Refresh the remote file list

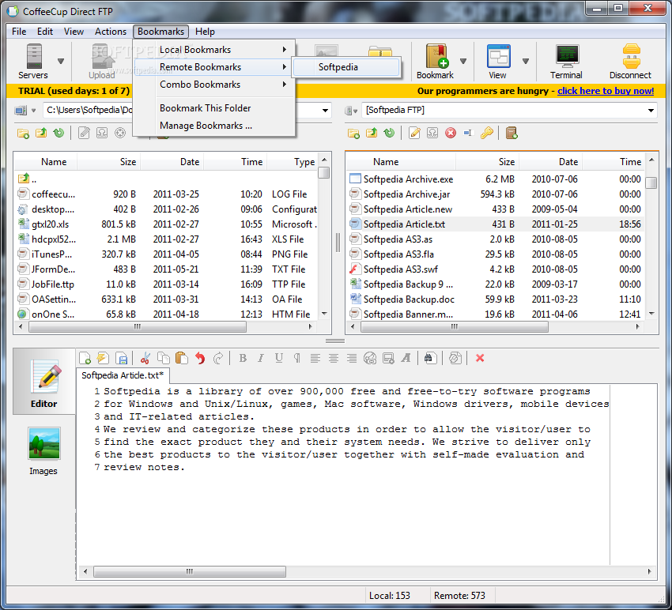click(389, 134)
